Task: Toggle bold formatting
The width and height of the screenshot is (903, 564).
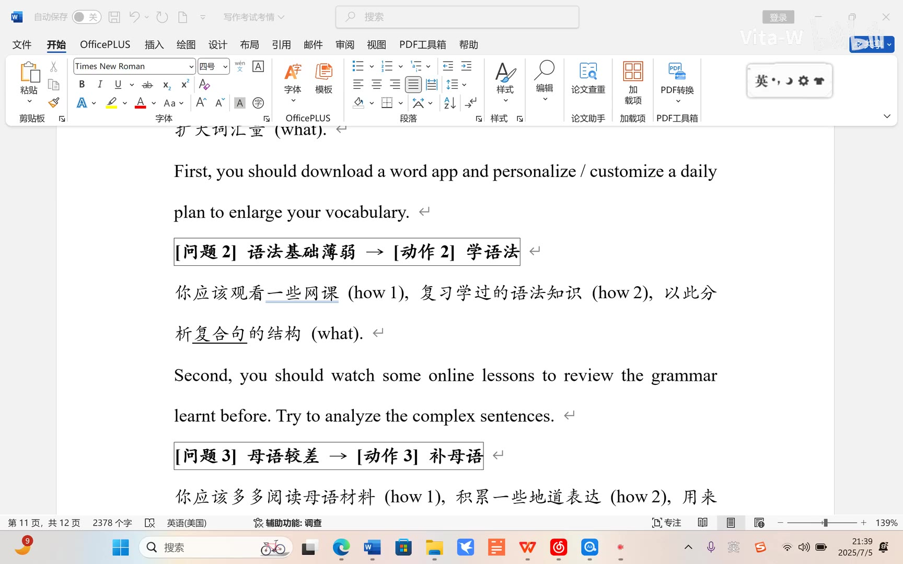Action: tap(82, 85)
